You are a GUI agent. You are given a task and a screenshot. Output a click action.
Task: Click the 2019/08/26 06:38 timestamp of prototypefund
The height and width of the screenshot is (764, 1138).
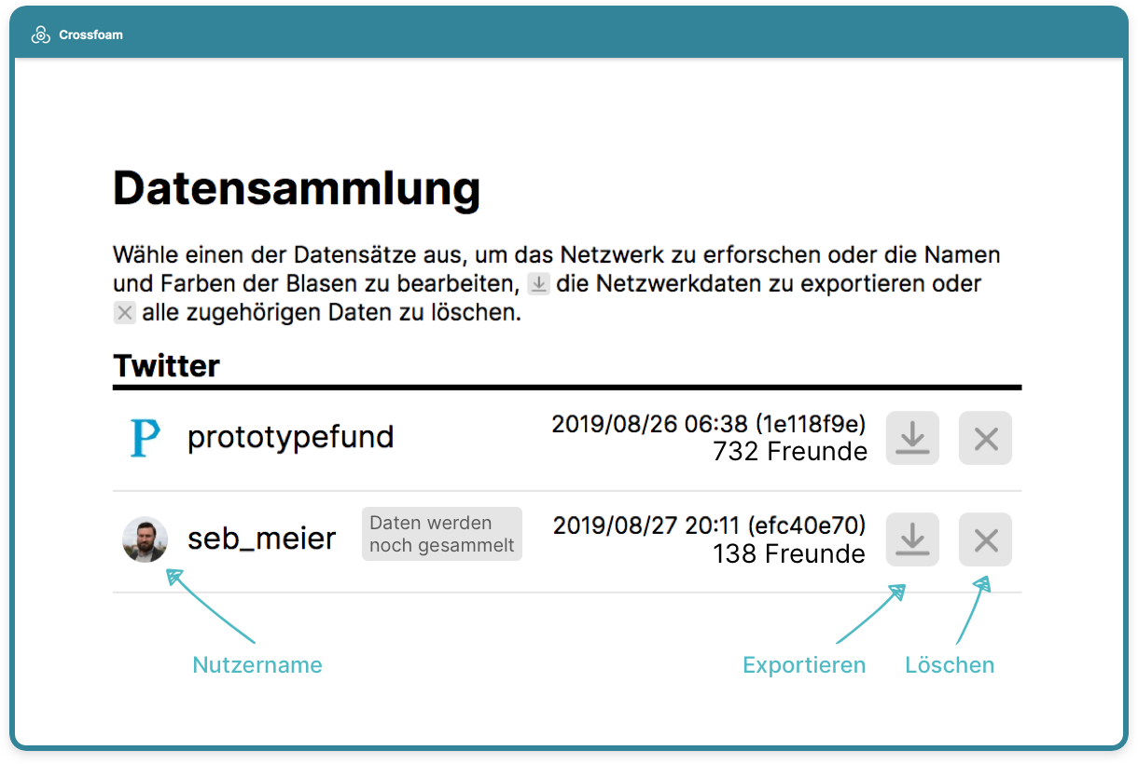(x=649, y=424)
